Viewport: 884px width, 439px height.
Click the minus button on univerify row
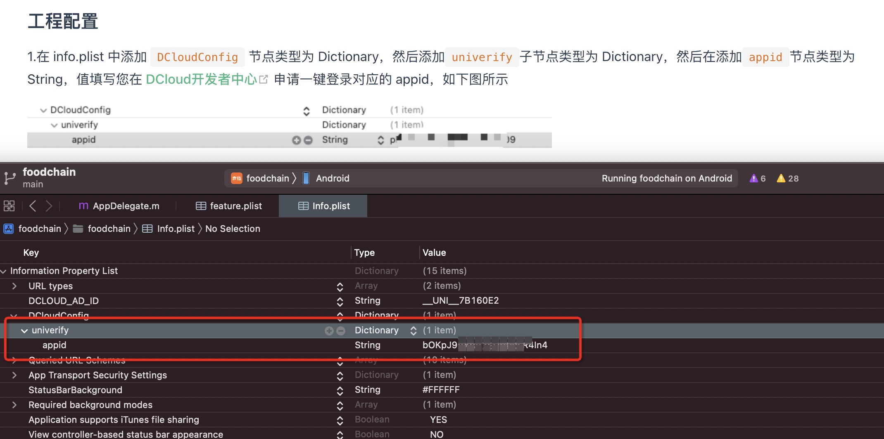coord(341,330)
